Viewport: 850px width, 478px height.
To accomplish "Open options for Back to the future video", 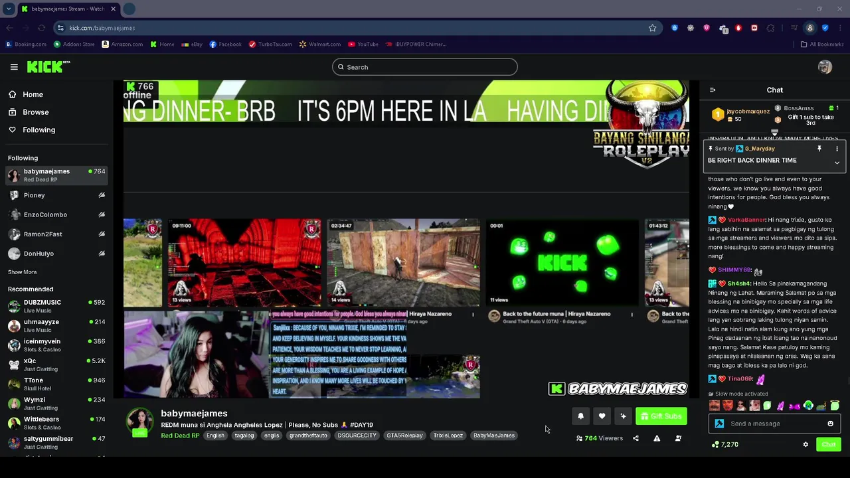I will 632,315.
